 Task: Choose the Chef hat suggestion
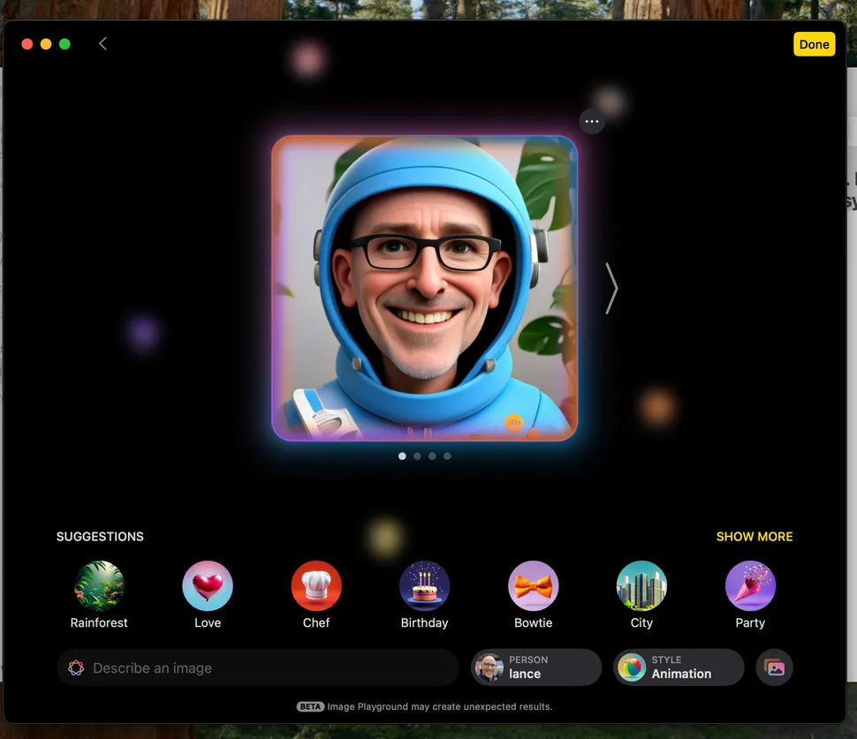click(316, 586)
